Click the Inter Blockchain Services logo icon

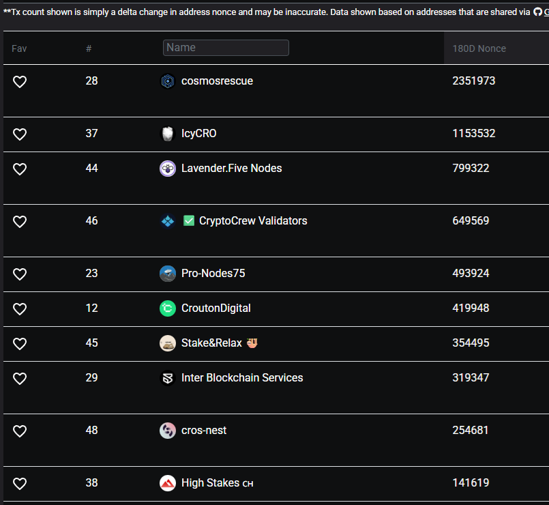[168, 378]
